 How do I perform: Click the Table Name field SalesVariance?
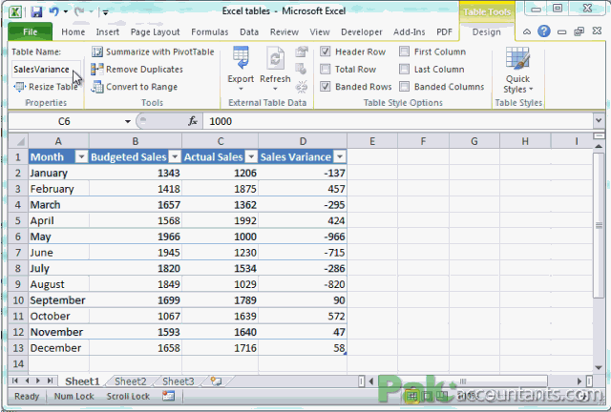coord(46,70)
